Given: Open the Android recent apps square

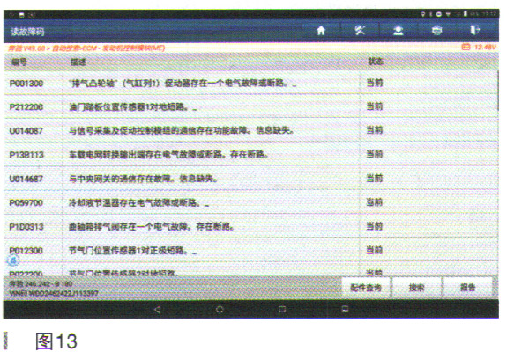Looking at the screenshot, I should (282, 309).
